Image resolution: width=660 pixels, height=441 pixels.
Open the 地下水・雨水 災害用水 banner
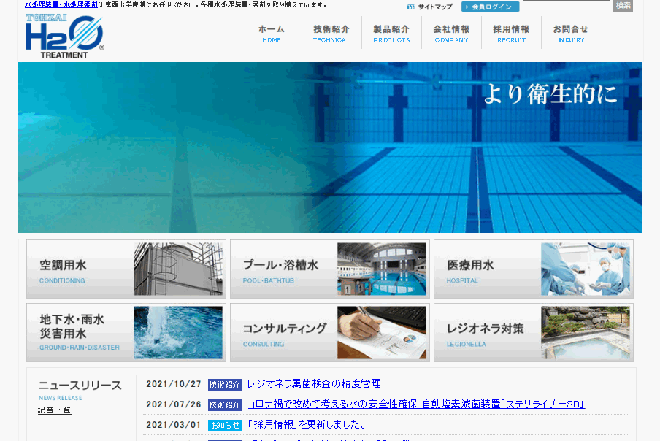pos(126,333)
